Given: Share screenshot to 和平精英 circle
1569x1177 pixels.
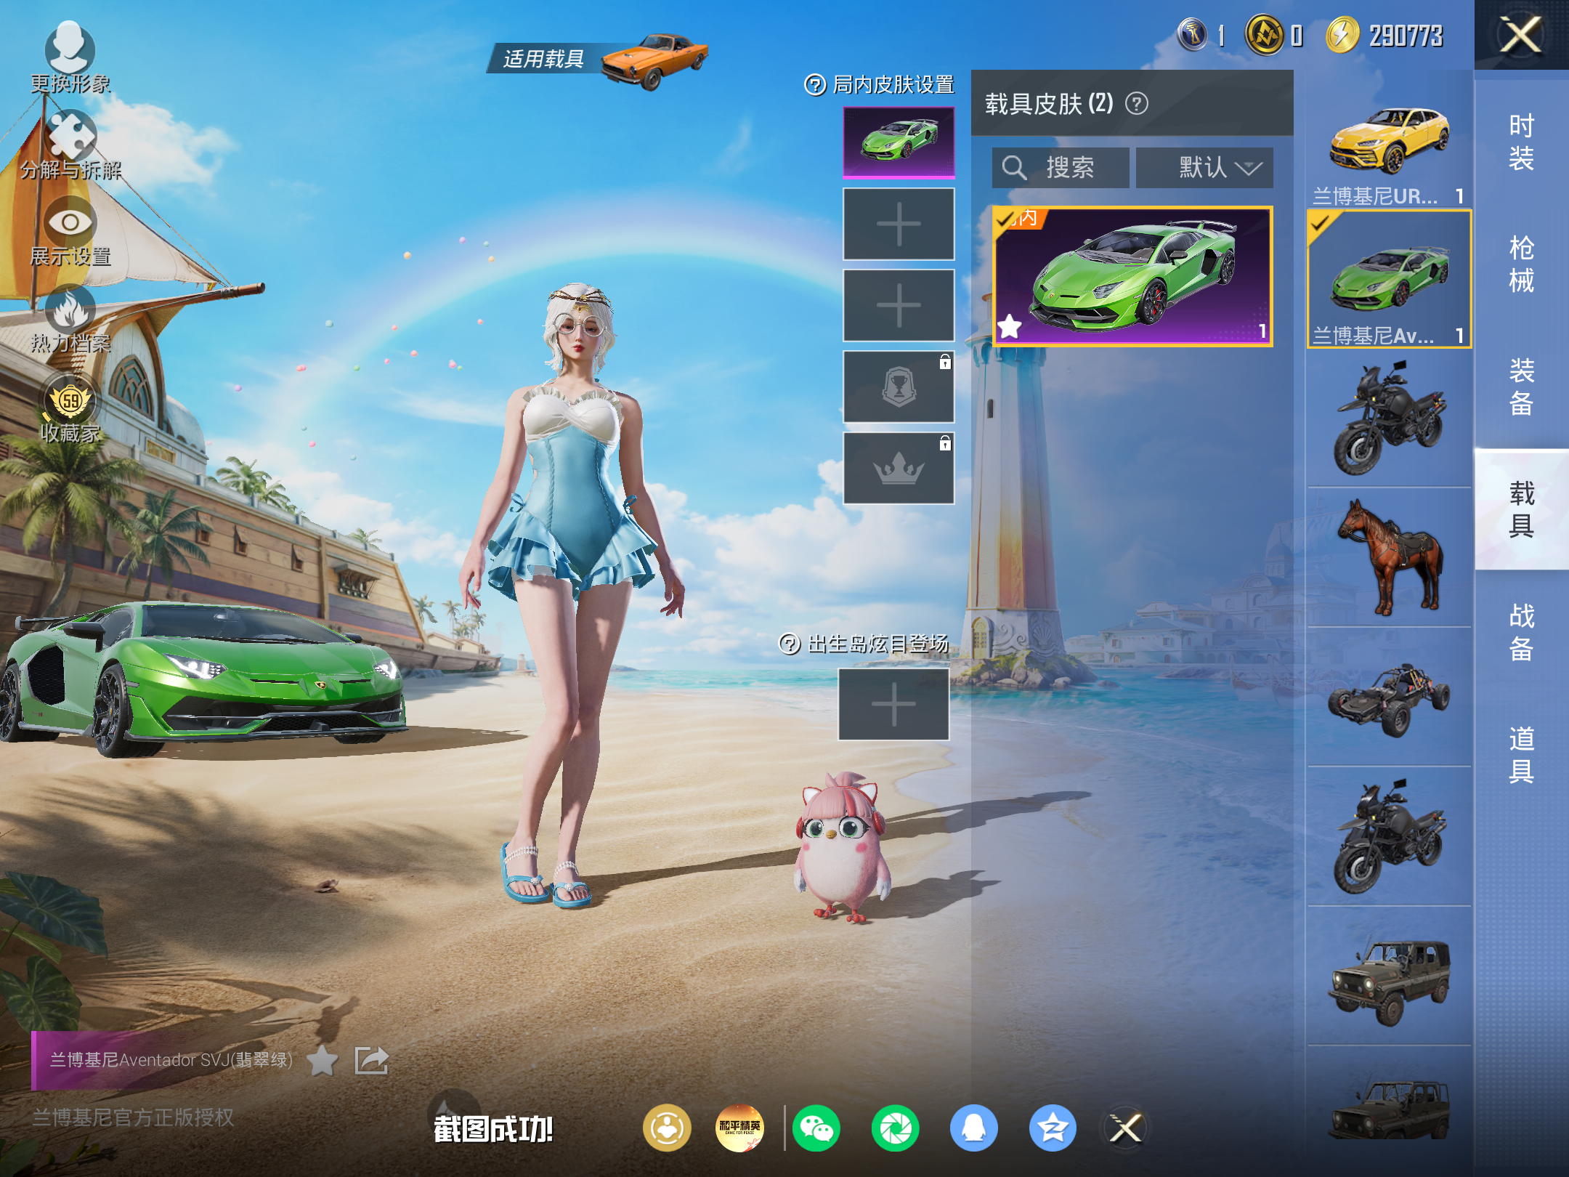Looking at the screenshot, I should [739, 1128].
